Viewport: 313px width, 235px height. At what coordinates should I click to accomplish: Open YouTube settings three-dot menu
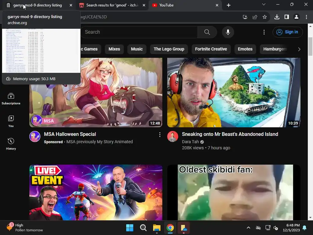click(264, 32)
